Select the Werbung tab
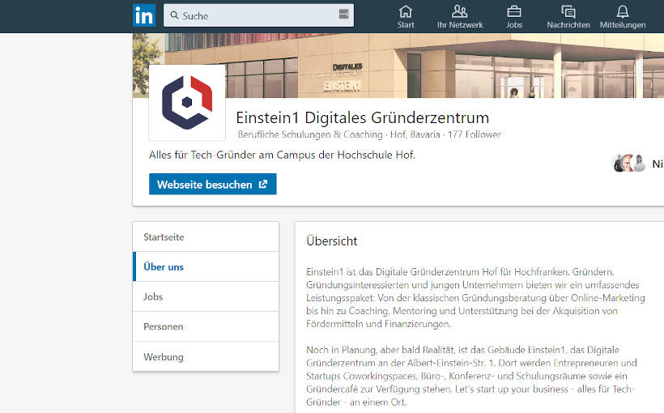The width and height of the screenshot is (664, 413). (164, 356)
